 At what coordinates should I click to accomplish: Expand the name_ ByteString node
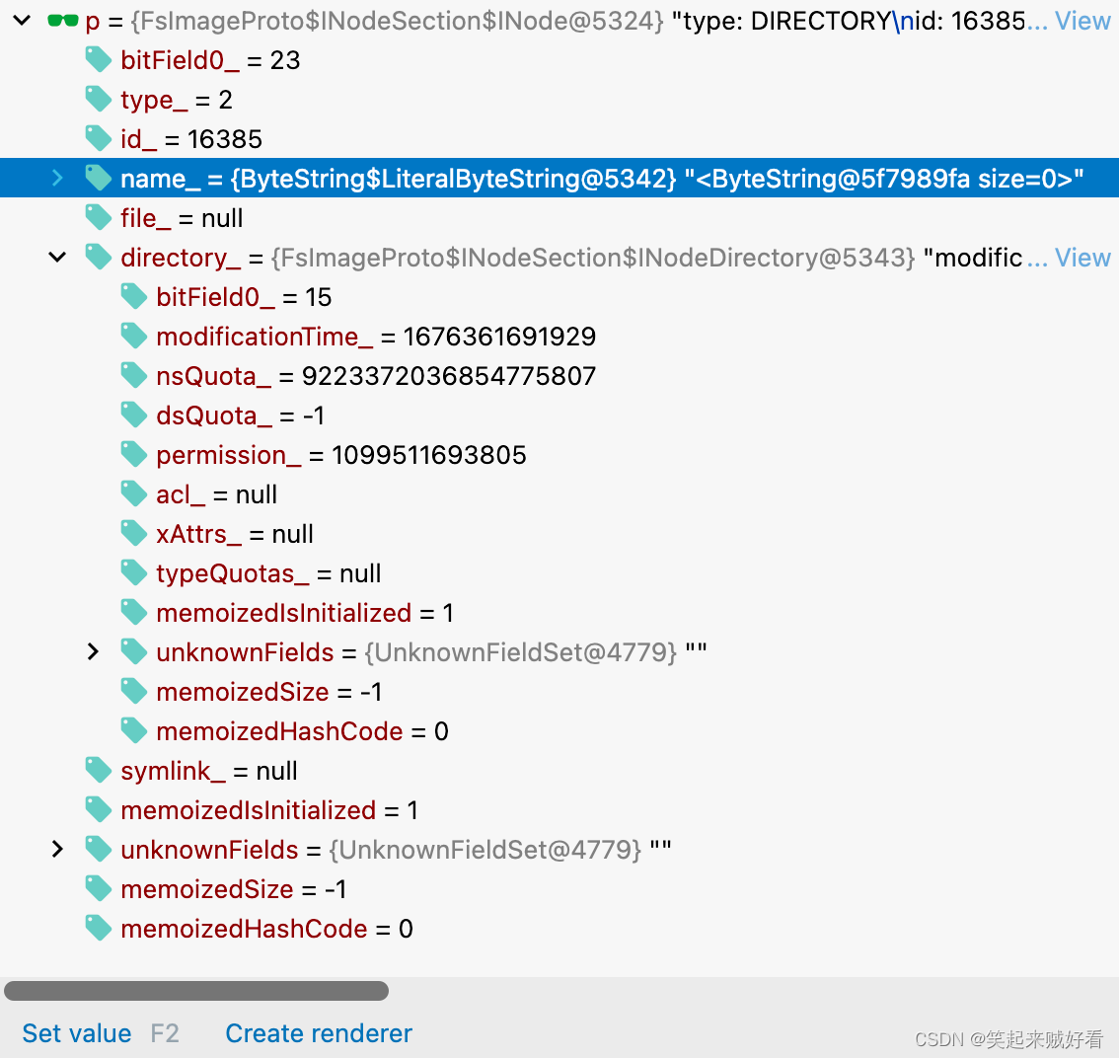(58, 178)
